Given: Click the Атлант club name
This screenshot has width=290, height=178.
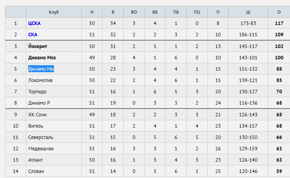Looking at the screenshot, I should 35,160.
